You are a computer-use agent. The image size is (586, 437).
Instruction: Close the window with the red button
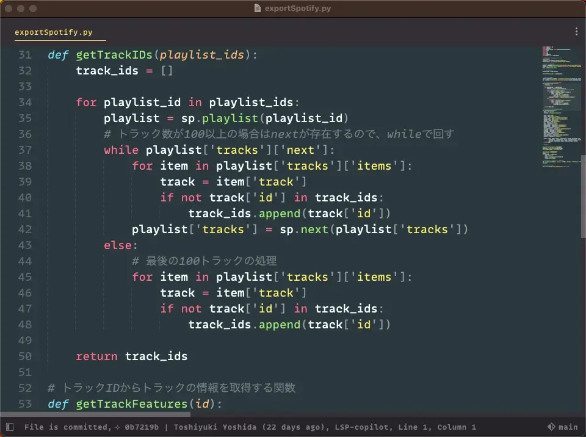coord(9,9)
